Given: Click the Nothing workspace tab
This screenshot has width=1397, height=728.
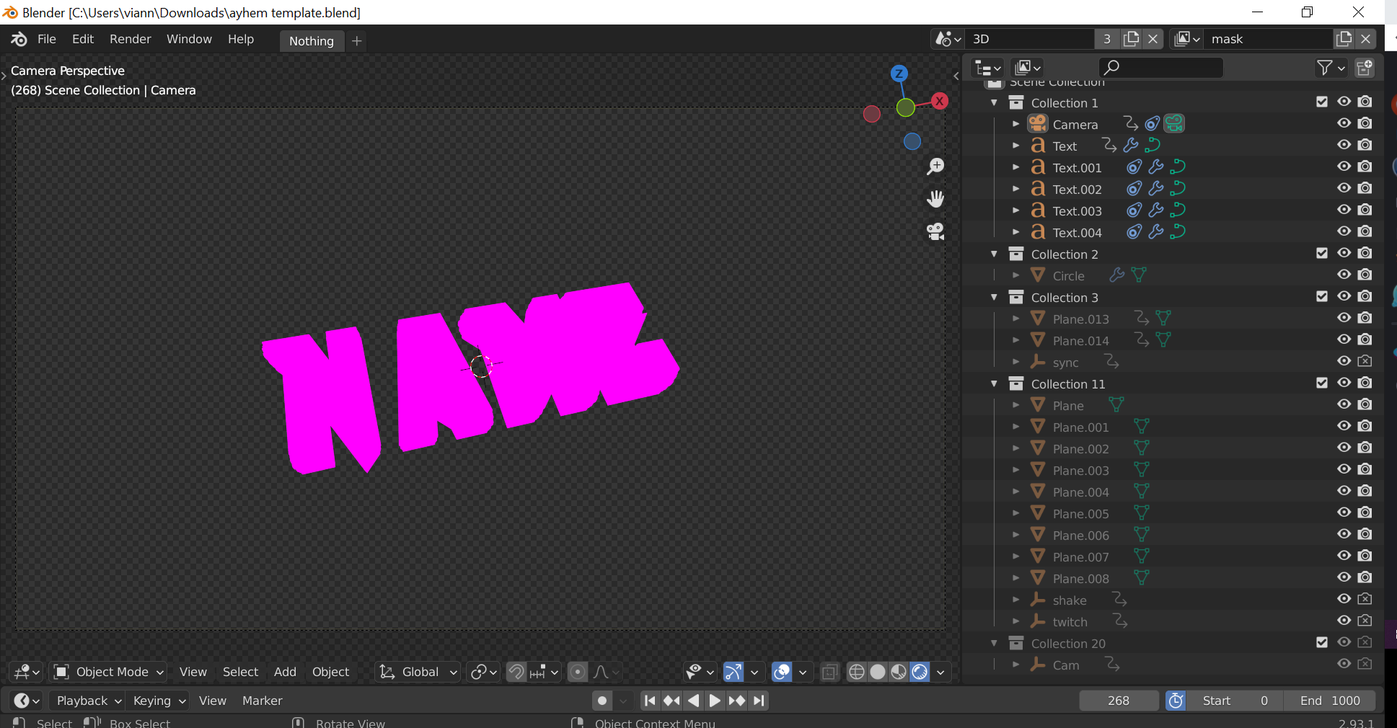Looking at the screenshot, I should pos(312,41).
